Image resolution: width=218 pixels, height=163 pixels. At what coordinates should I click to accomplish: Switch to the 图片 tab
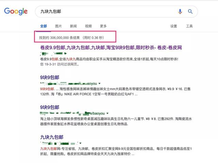click(58, 26)
